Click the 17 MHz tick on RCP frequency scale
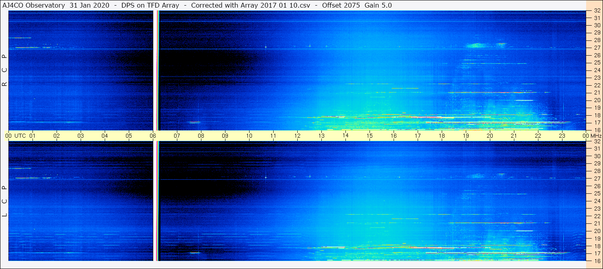 click(597, 122)
